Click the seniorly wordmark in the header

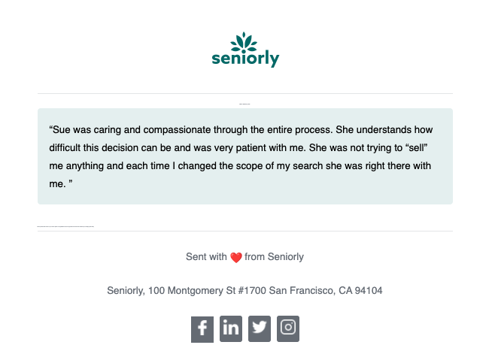245,59
